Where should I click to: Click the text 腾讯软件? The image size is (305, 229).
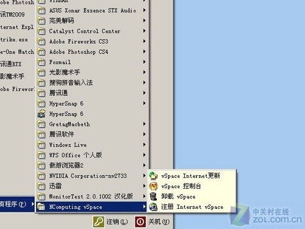pos(62,134)
